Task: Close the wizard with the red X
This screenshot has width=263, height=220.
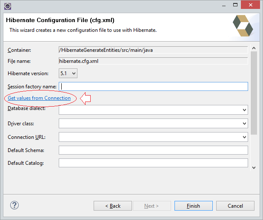Action: (250, 5)
